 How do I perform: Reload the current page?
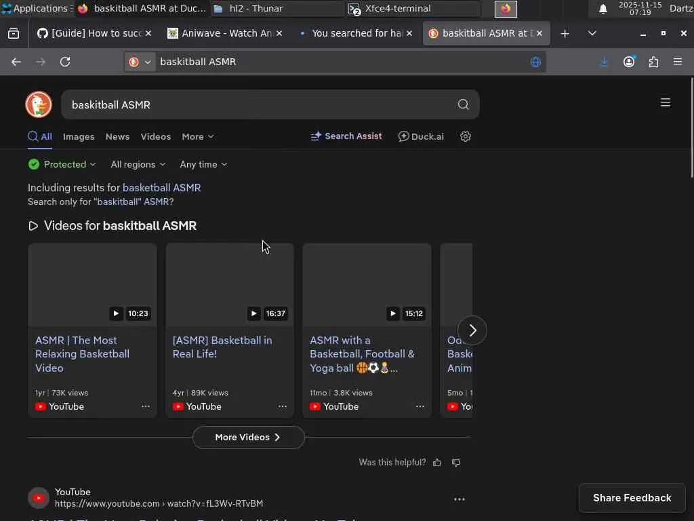tap(65, 62)
